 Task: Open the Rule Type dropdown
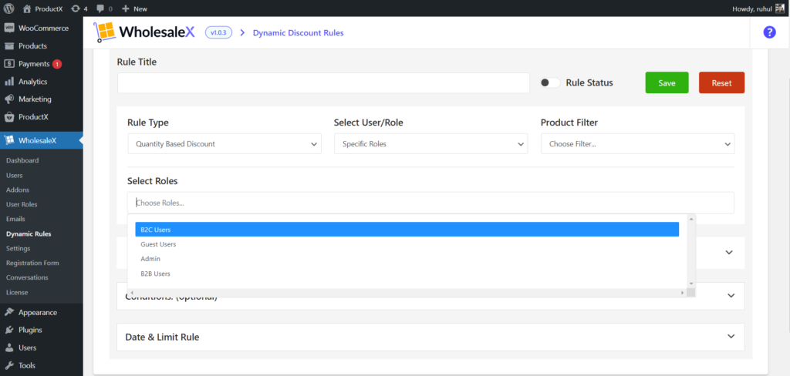click(x=225, y=144)
